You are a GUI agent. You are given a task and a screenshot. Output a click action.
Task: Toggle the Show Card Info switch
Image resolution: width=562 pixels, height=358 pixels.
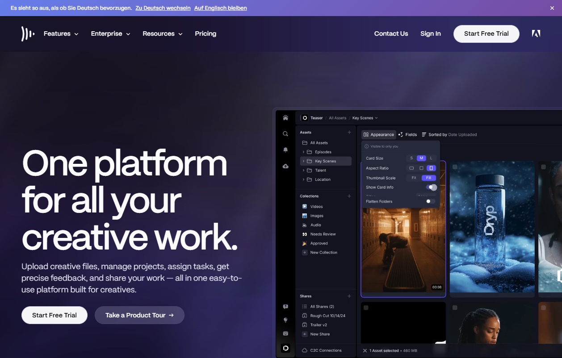[432, 187]
